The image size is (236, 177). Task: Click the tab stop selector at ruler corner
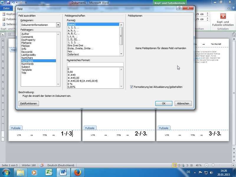pos(3,34)
